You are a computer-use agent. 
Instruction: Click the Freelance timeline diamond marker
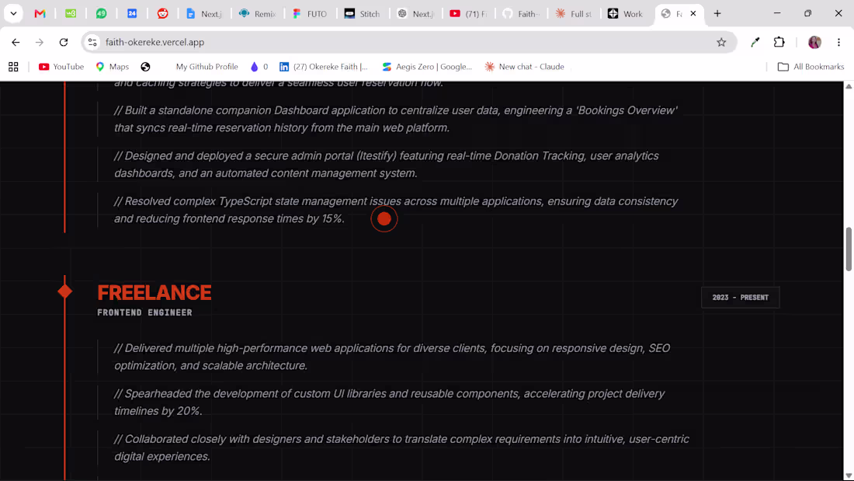pyautogui.click(x=64, y=291)
